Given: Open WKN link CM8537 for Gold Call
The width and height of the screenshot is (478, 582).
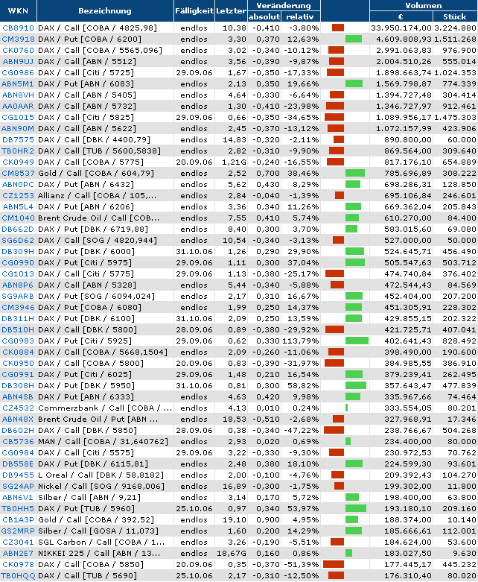Looking at the screenshot, I should 18,174.
